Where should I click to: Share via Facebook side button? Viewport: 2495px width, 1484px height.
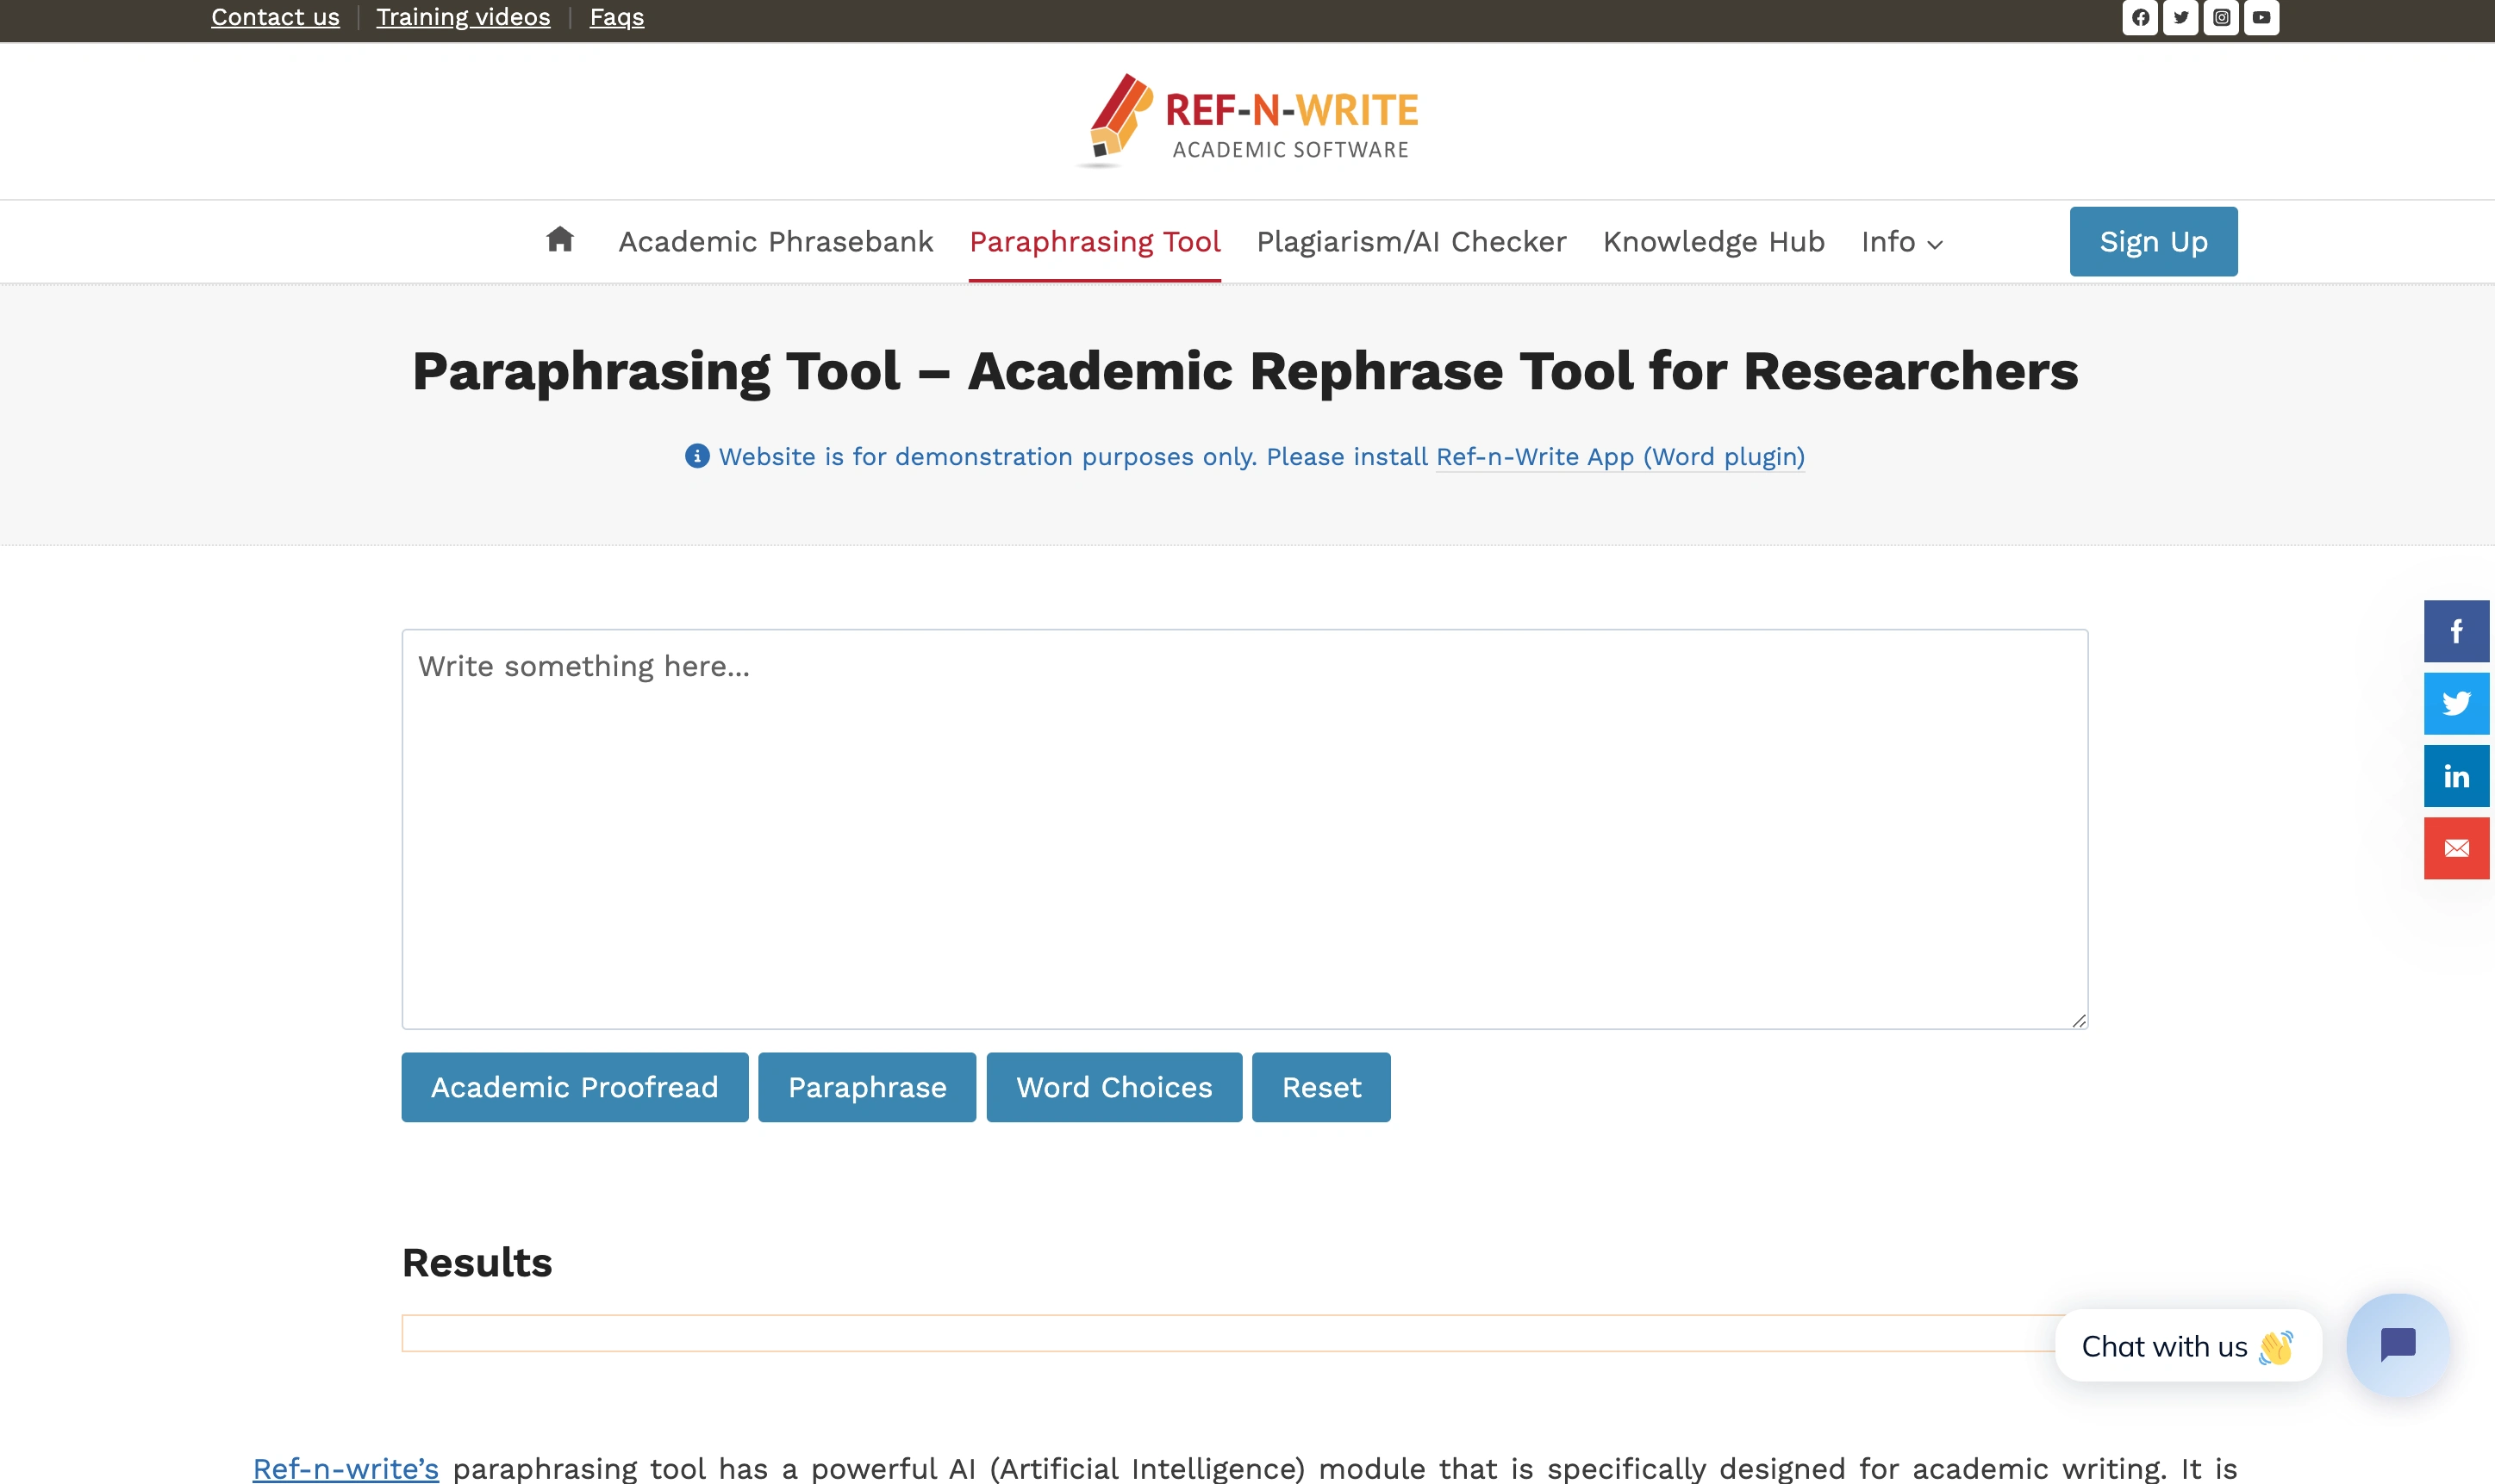pos(2456,631)
